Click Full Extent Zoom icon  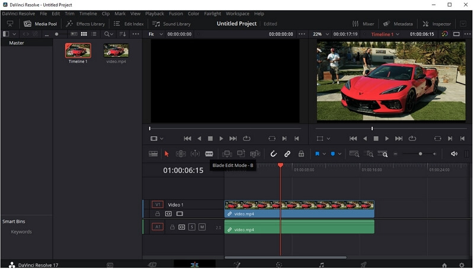[x=354, y=154]
